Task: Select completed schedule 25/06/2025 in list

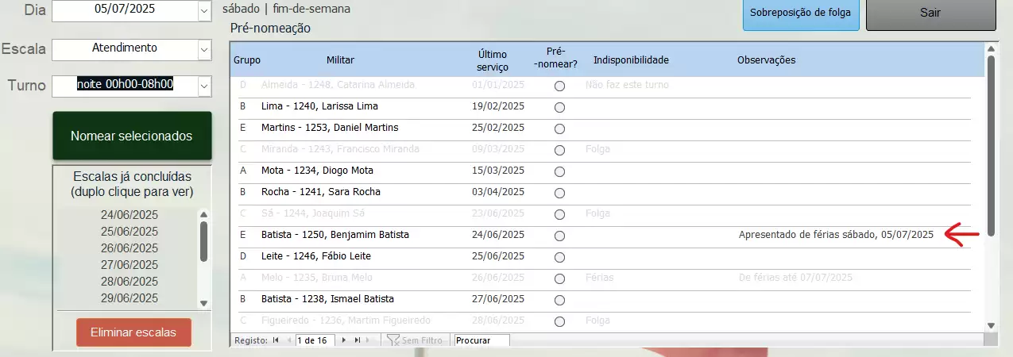Action: coord(128,231)
